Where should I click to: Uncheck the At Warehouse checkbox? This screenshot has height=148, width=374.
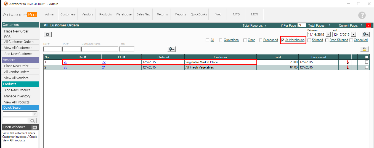pos(283,40)
